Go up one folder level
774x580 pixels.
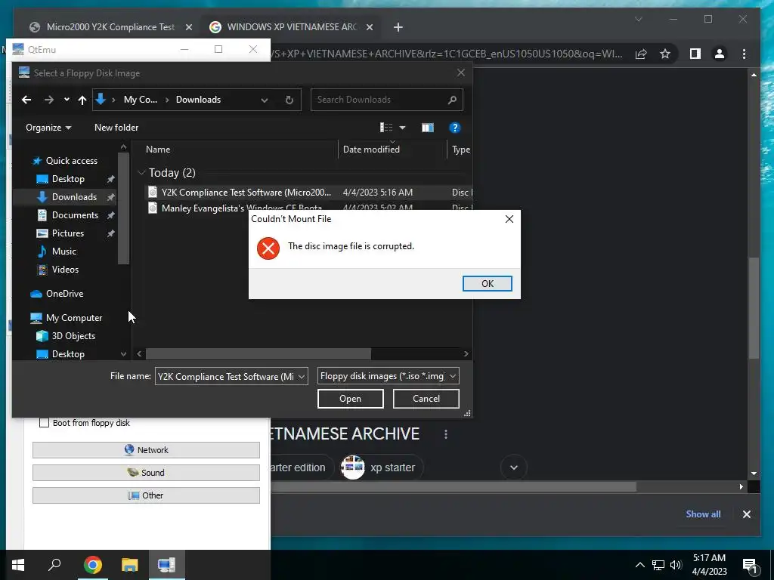(x=82, y=100)
